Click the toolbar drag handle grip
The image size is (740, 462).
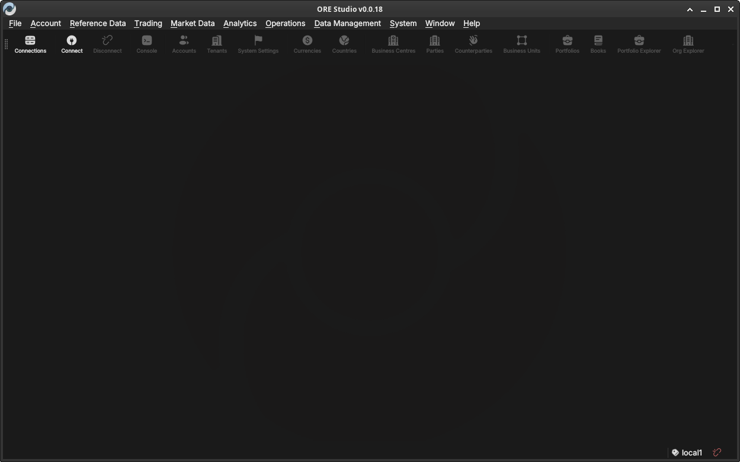click(6, 44)
